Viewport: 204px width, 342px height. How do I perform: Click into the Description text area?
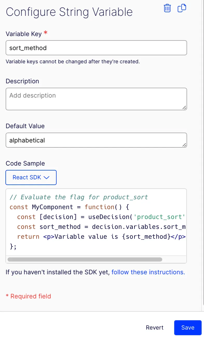click(x=96, y=99)
